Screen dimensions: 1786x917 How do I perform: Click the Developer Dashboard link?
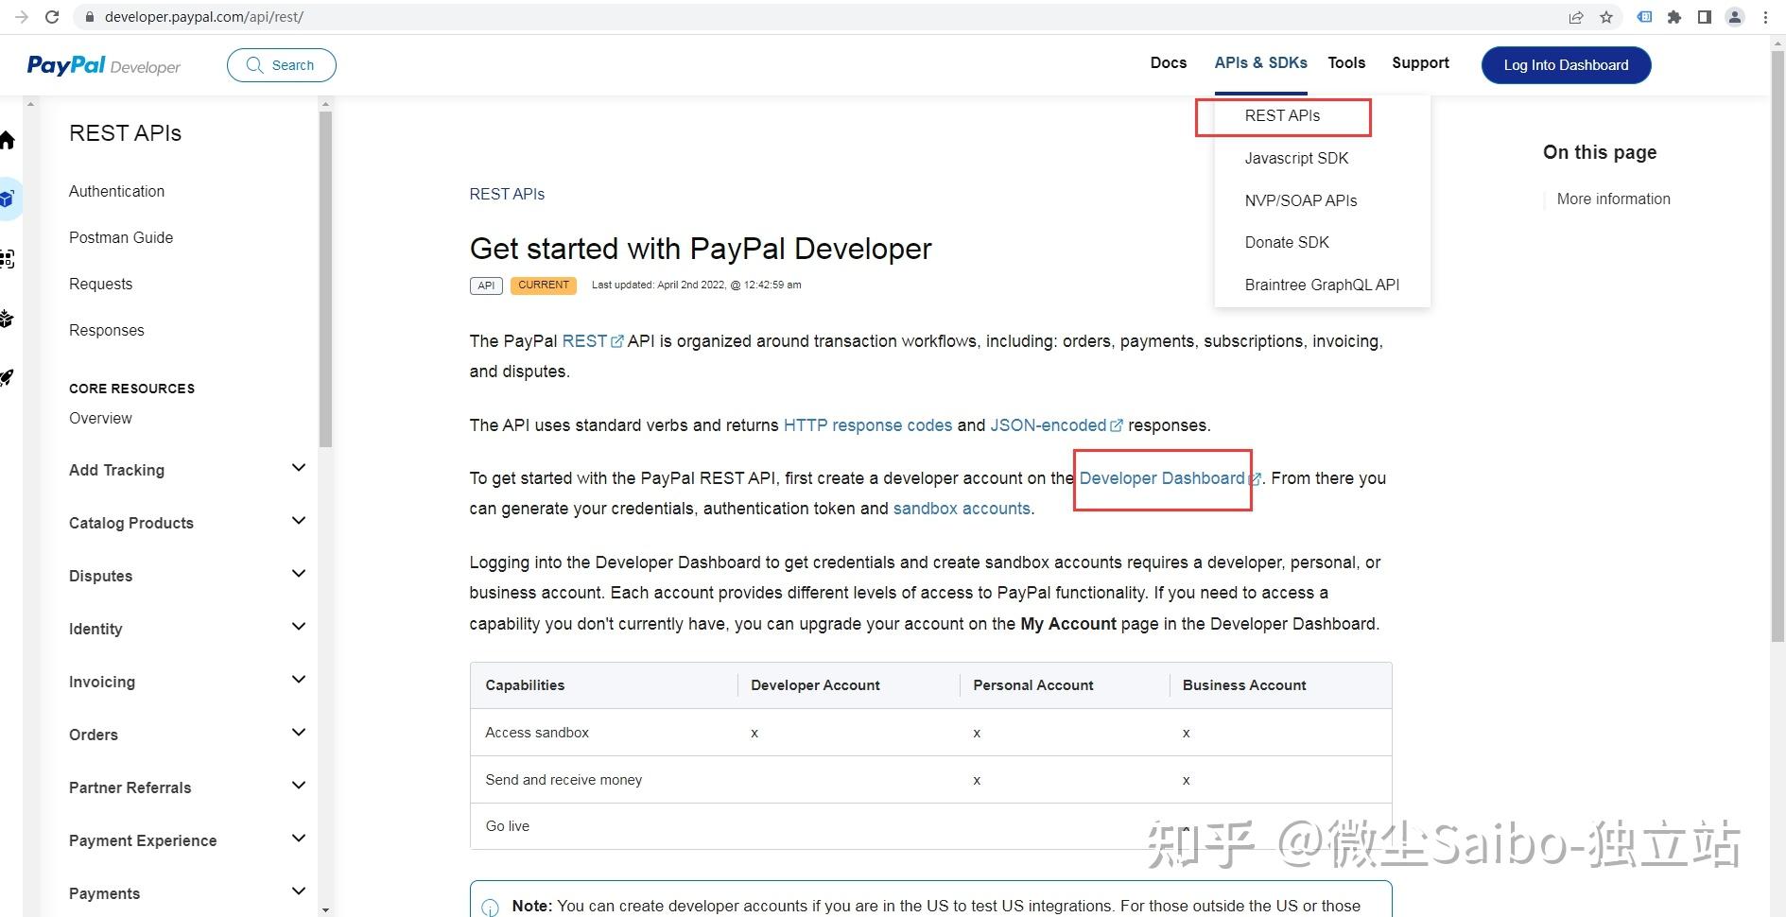pyautogui.click(x=1162, y=478)
